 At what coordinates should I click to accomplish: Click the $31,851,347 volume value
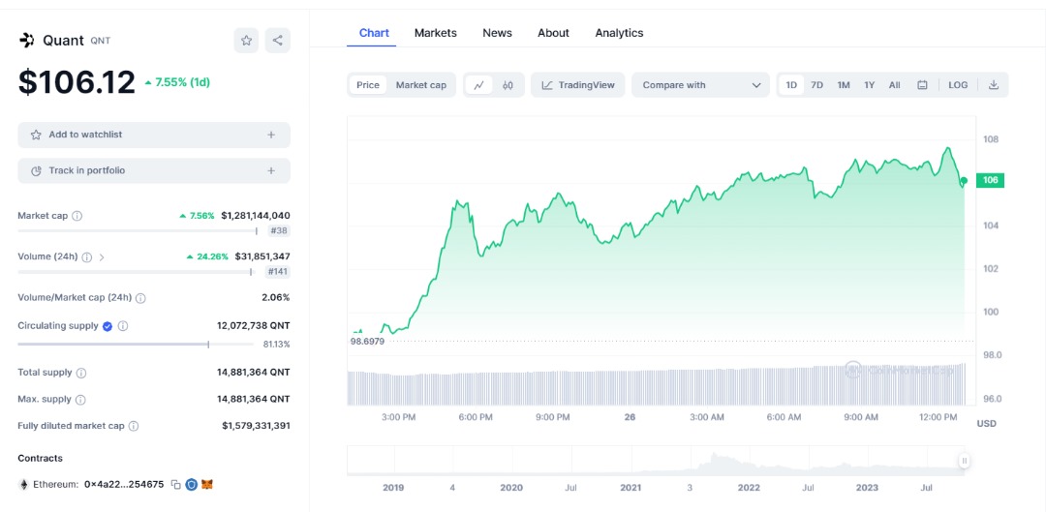(262, 256)
